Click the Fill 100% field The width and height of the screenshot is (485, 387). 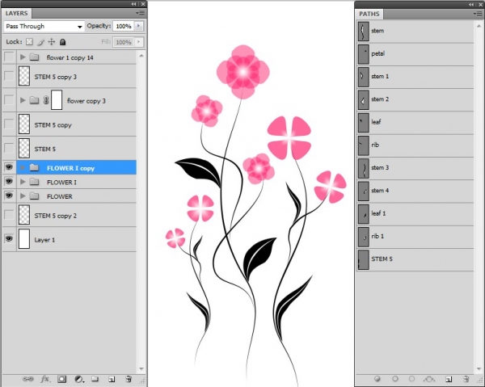pos(124,42)
